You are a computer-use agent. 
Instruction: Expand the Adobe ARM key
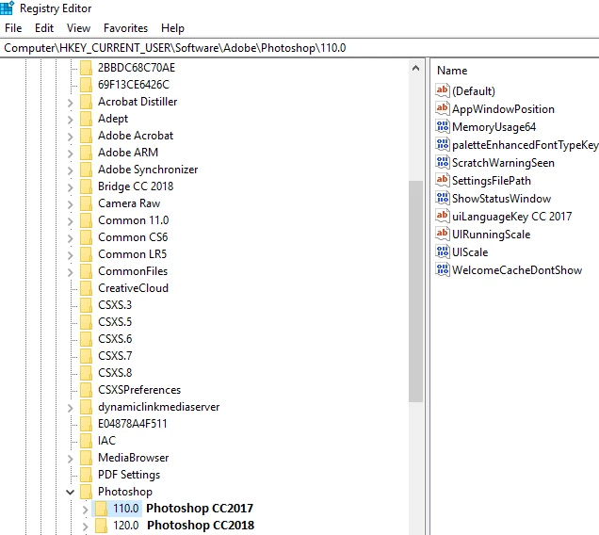(71, 154)
